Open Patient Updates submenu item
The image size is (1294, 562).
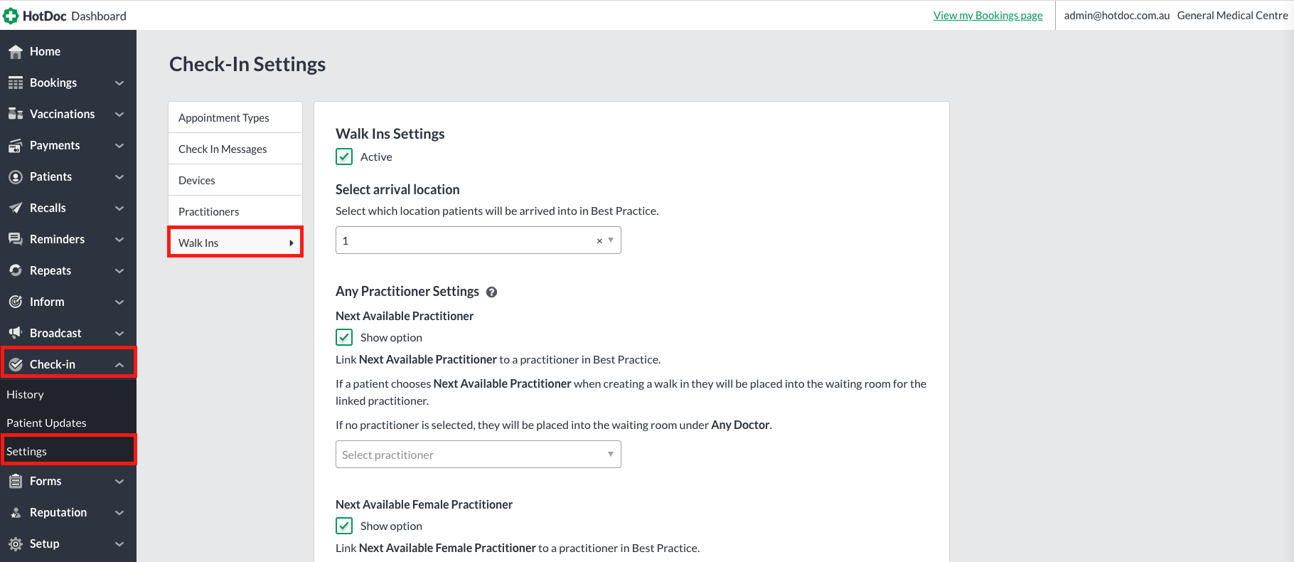[68, 423]
